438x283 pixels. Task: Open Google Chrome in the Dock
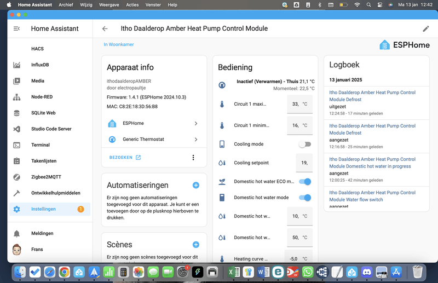pos(64,272)
